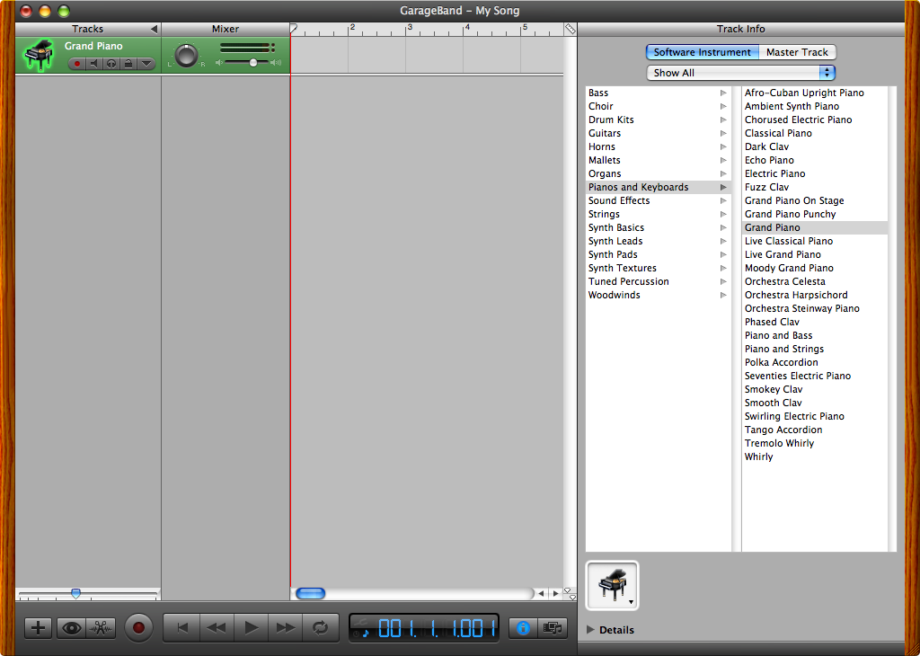Jump to the beginning of the song
Image resolution: width=920 pixels, height=656 pixels.
tap(182, 628)
